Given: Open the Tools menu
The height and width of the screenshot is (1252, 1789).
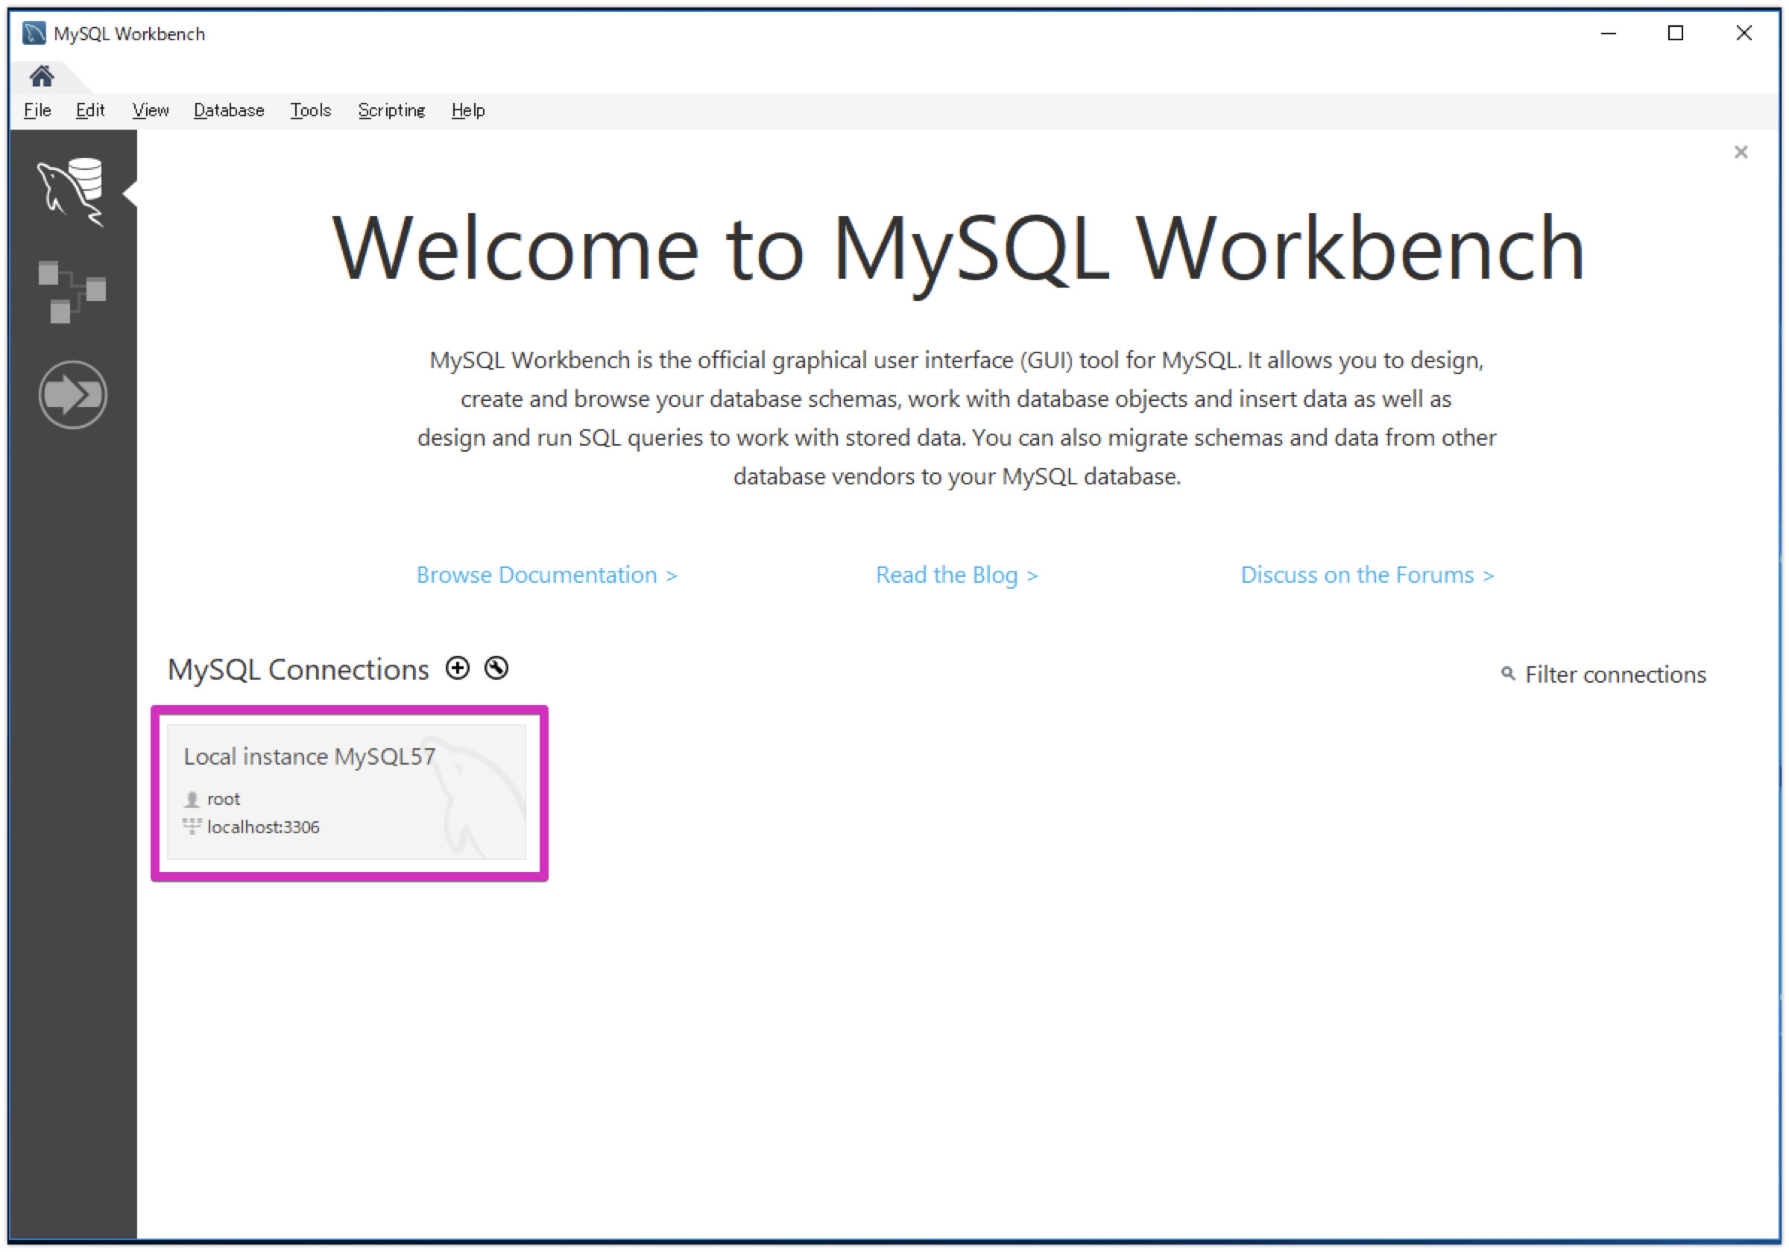Looking at the screenshot, I should (x=310, y=110).
